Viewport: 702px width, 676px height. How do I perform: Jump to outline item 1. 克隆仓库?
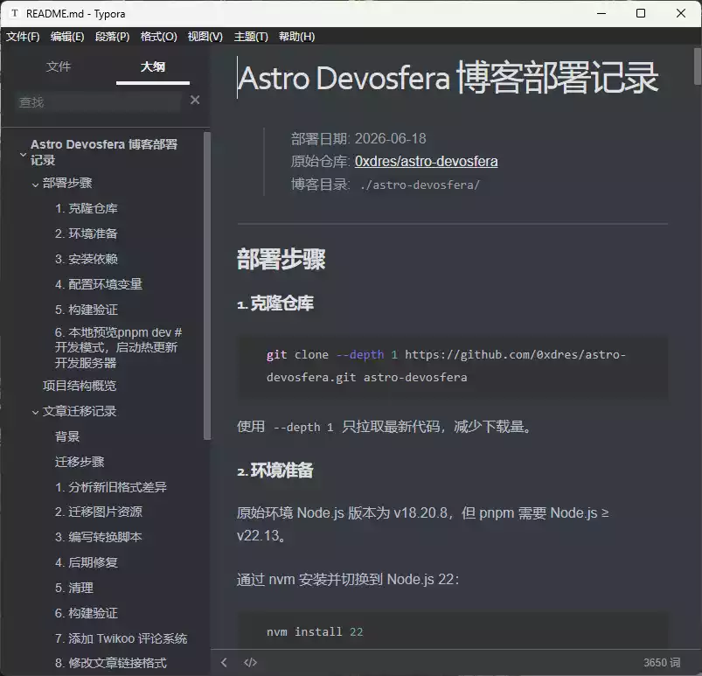[x=86, y=208]
